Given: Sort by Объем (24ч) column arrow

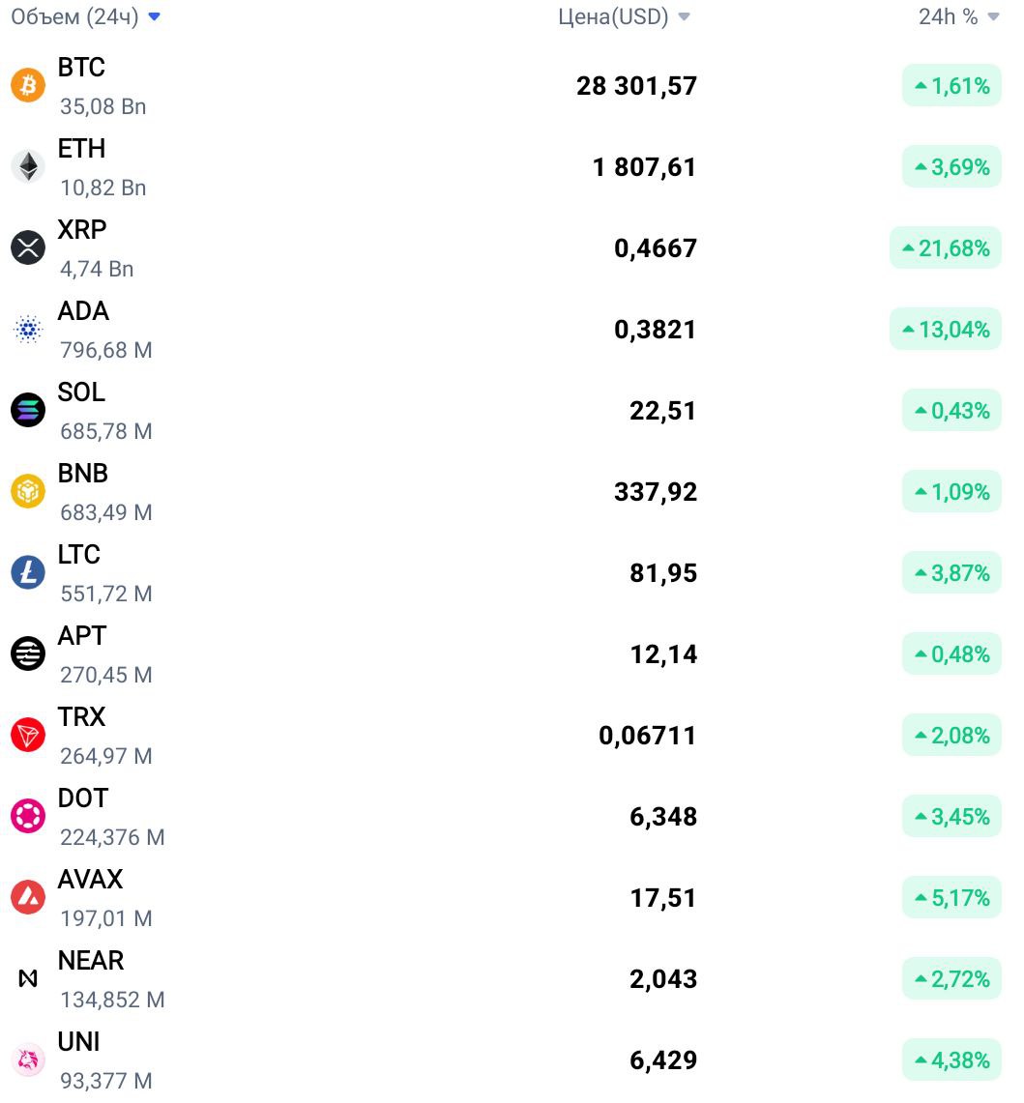Looking at the screenshot, I should pos(154,16).
